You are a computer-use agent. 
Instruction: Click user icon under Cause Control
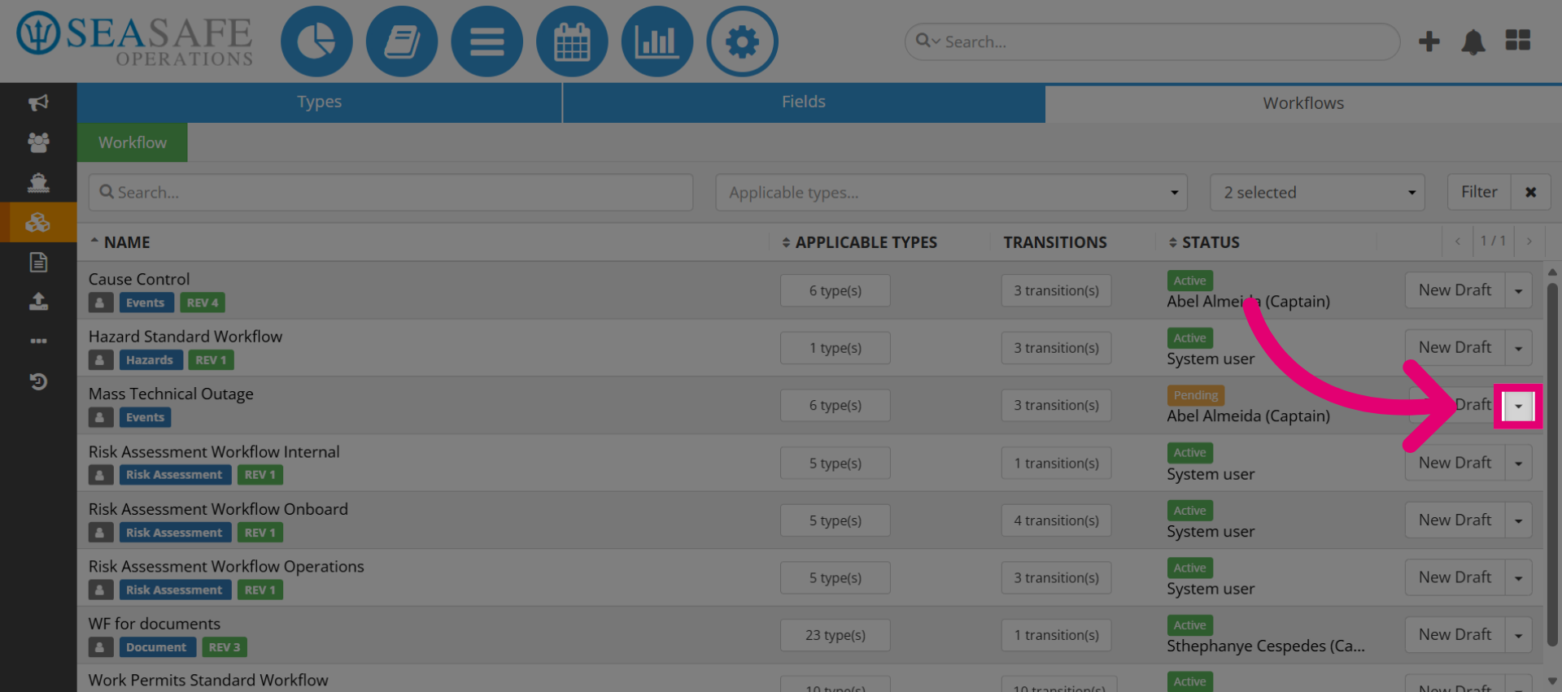tap(100, 302)
